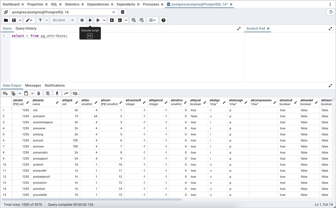Click the Download results icon

[57, 93]
